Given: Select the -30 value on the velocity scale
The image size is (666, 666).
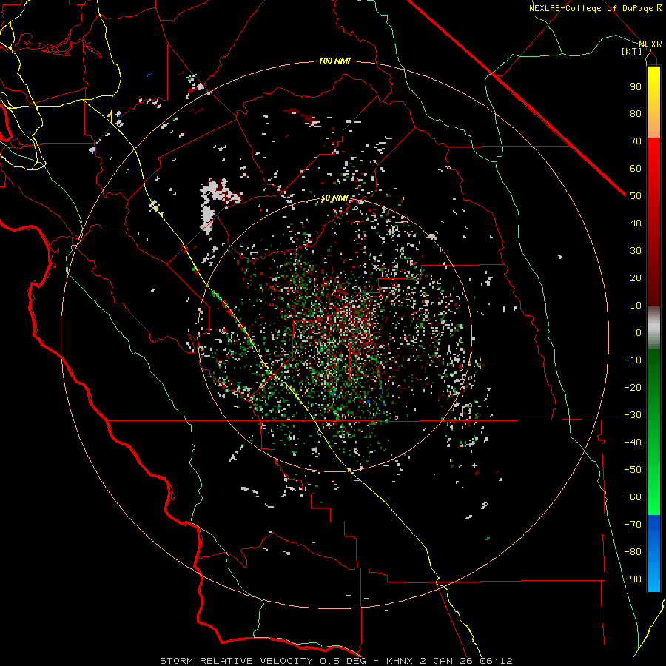Looking at the screenshot, I should [633, 415].
